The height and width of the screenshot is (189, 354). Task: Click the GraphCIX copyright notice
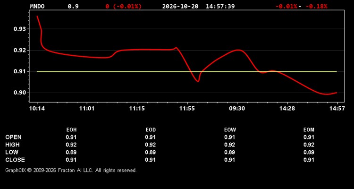pos(71,170)
